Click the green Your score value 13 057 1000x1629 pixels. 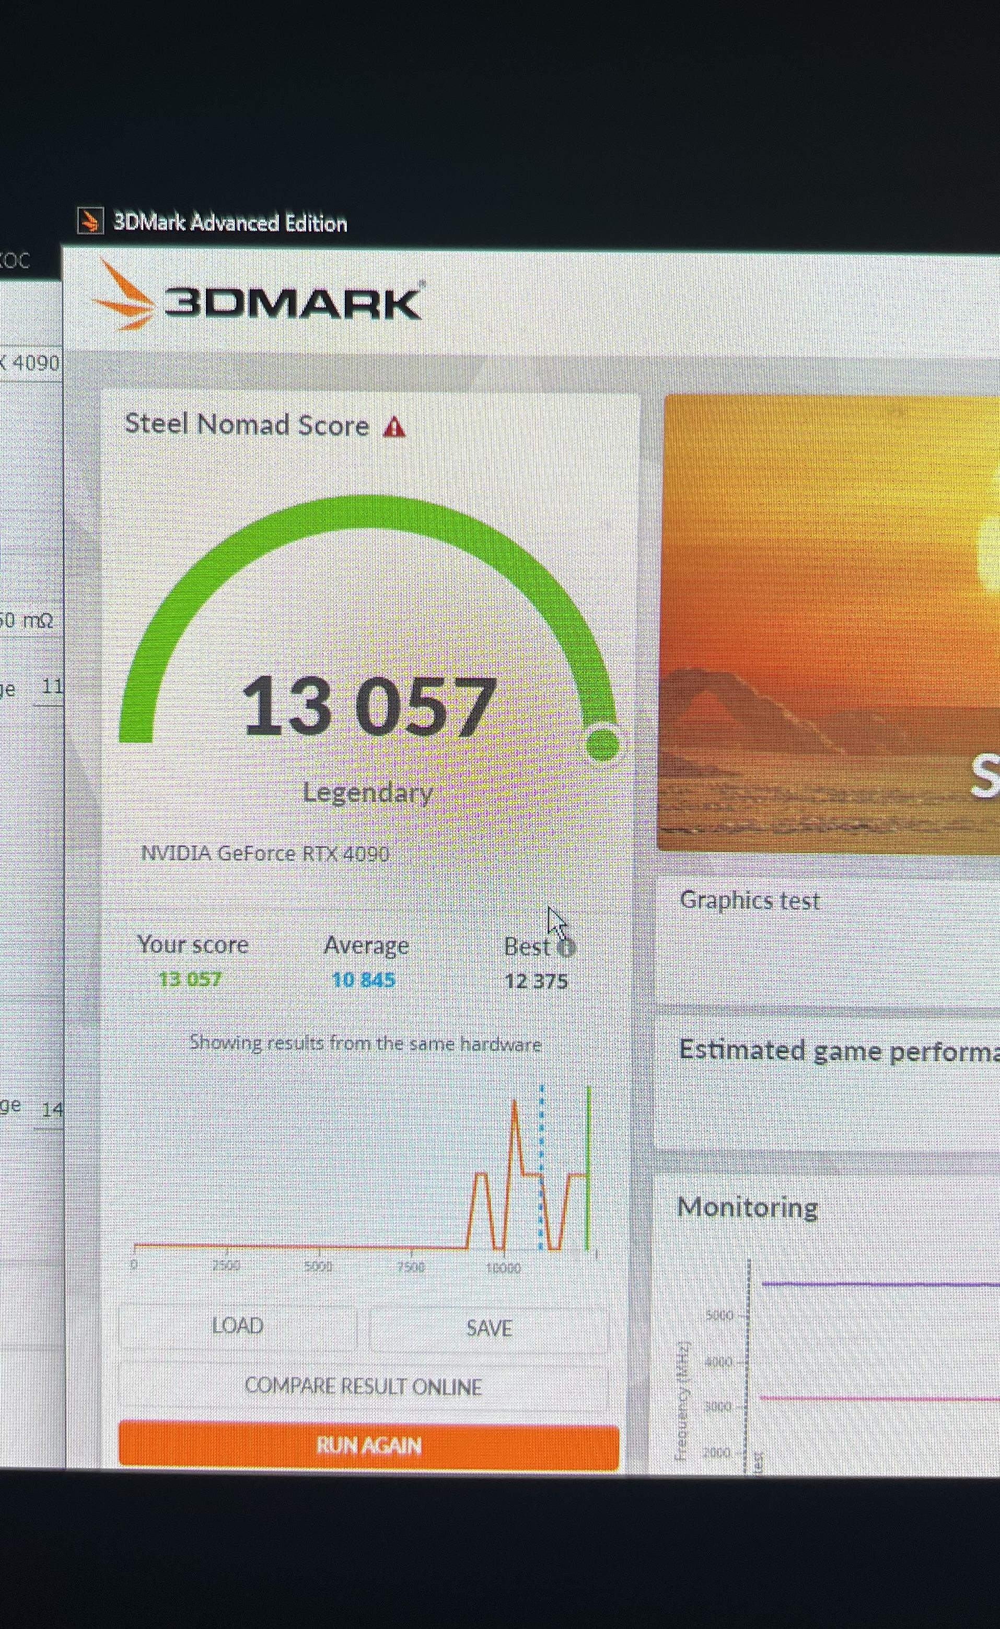coord(190,979)
